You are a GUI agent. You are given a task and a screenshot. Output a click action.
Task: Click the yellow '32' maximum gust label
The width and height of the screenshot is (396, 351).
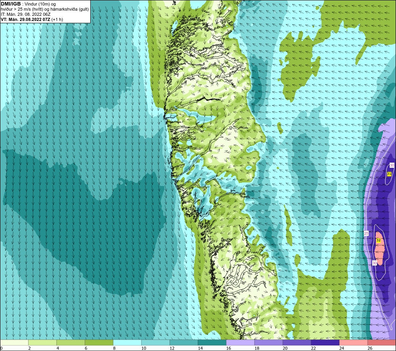tap(378, 240)
